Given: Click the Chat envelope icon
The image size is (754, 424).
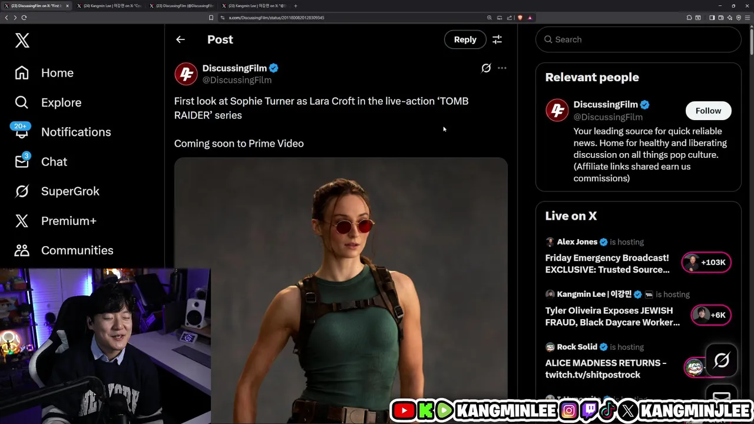Looking at the screenshot, I should [22, 161].
